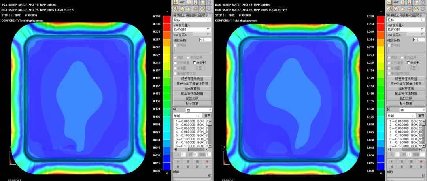This screenshot has height=181, width=427.
Task: Click yellow down-arrow icon in left panel toolbar
Action: click(176, 2)
